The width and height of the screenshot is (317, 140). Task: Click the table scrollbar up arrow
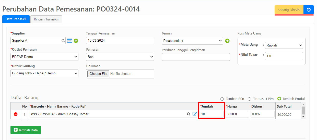(x=303, y=104)
